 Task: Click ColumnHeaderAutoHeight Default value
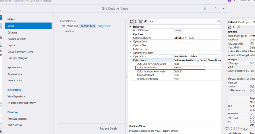click(177, 71)
